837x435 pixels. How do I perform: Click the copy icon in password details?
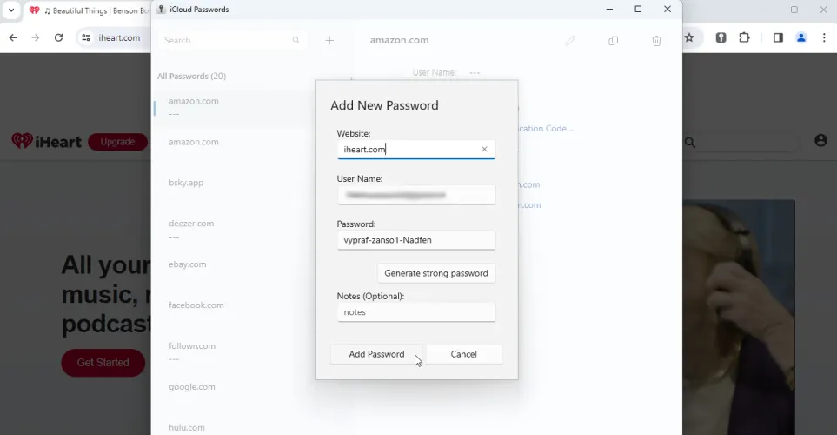pyautogui.click(x=614, y=40)
